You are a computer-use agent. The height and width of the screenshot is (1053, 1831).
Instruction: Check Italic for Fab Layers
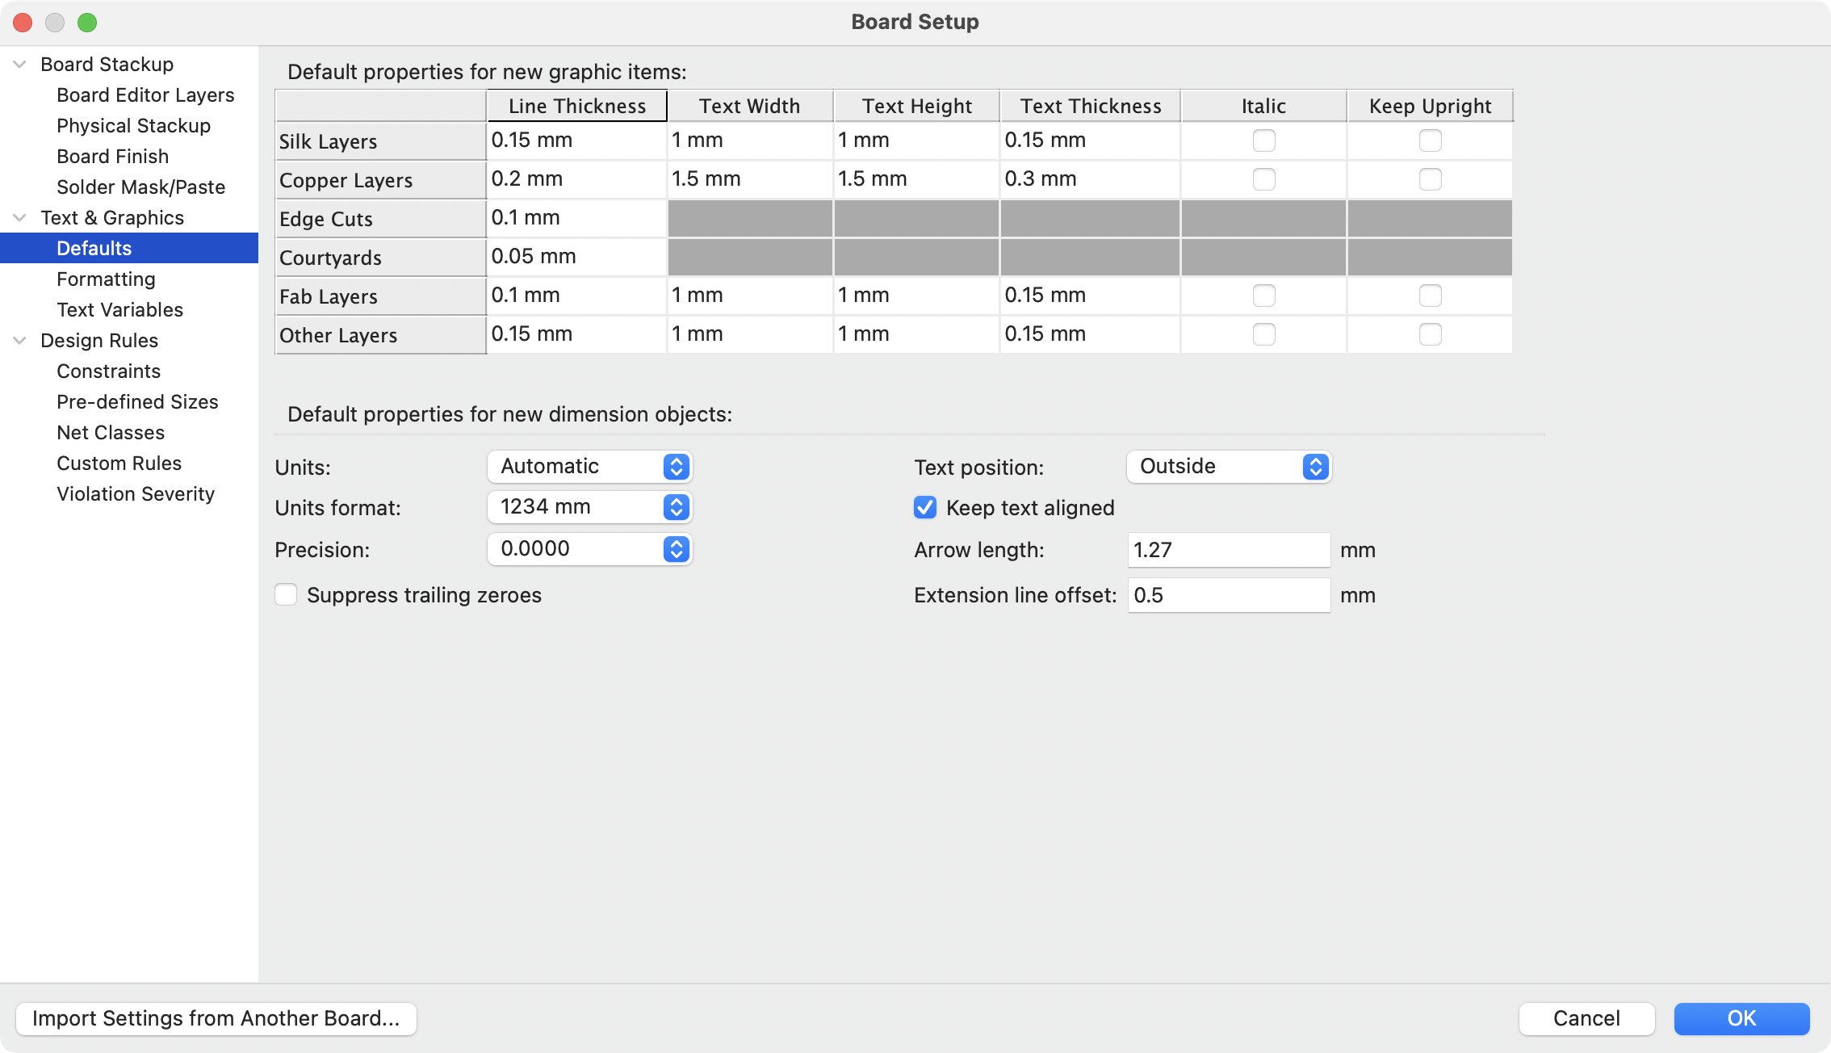(1263, 296)
